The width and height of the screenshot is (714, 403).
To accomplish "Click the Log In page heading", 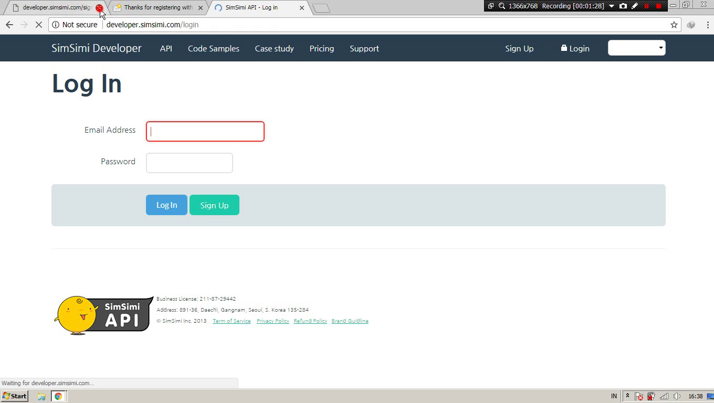I will [87, 84].
